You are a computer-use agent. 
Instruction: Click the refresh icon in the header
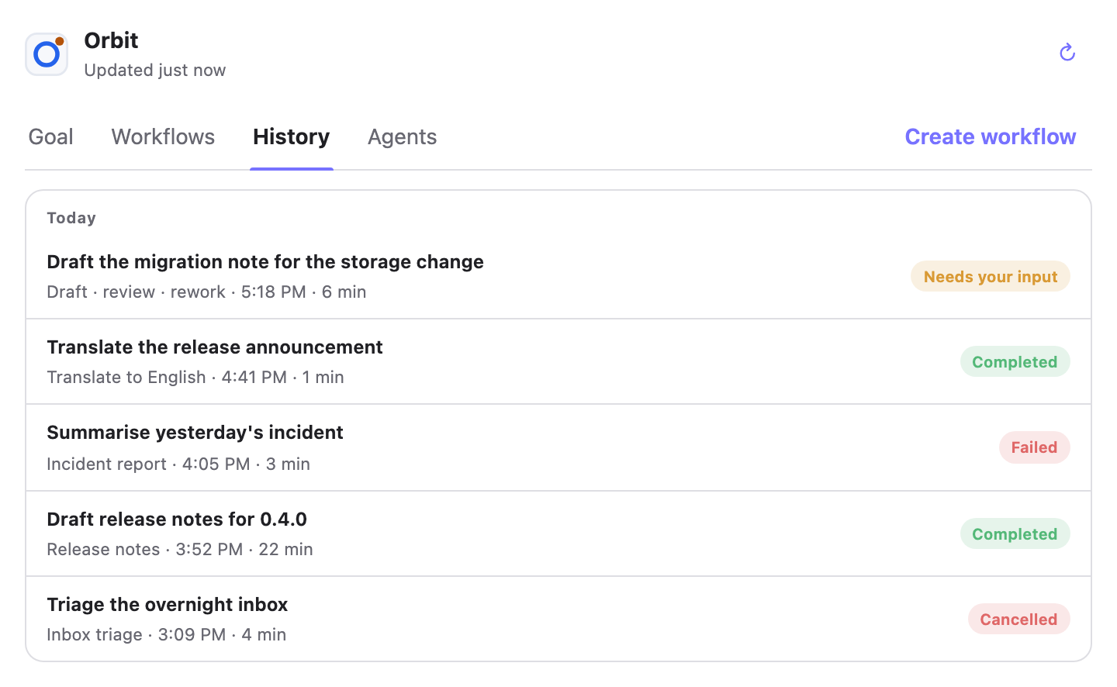click(1067, 53)
